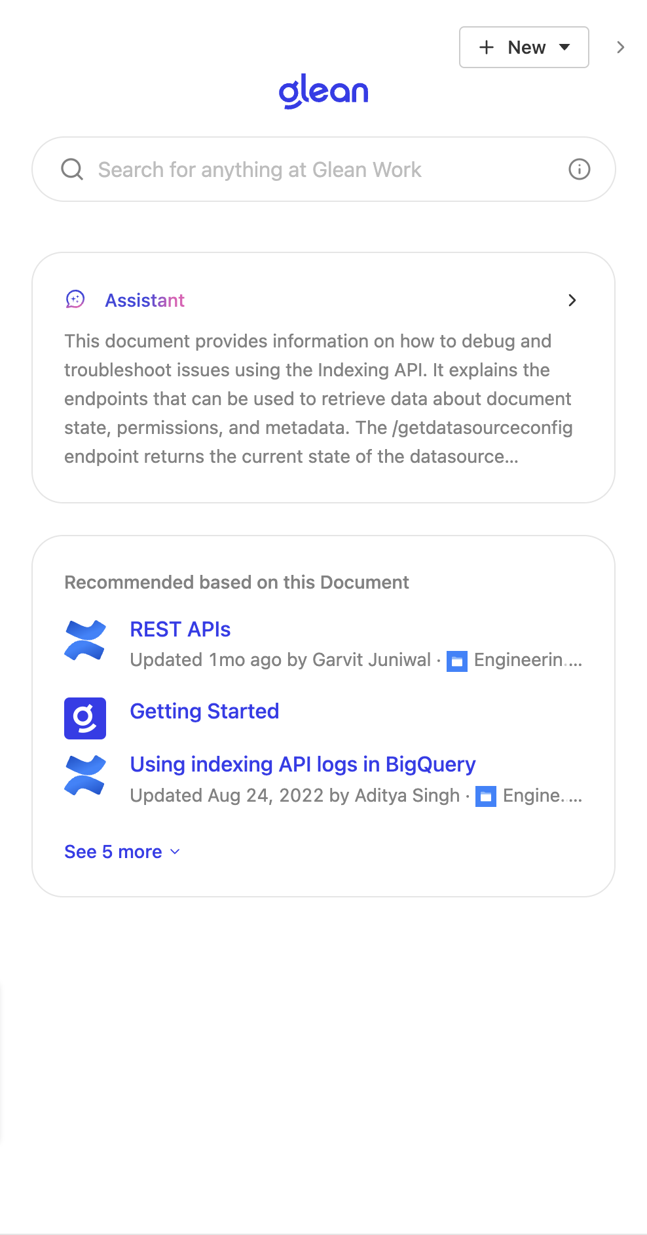
Task: Collapse the sidebar with the top-right chevron
Action: click(619, 47)
